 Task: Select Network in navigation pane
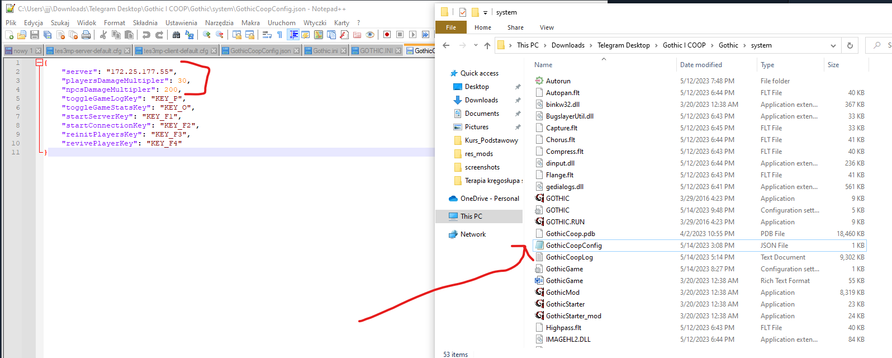467,234
